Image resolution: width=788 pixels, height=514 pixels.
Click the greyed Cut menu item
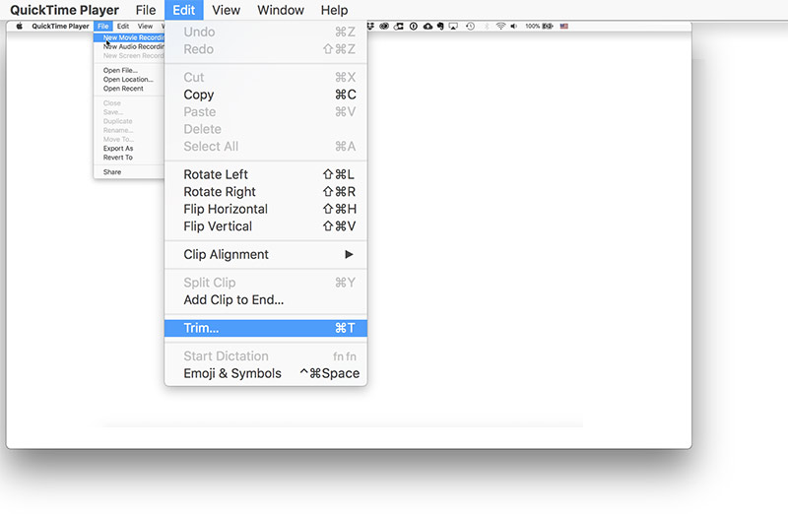(266, 78)
